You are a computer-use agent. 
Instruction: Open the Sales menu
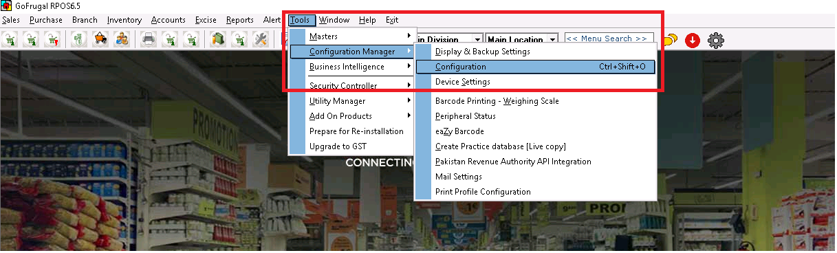tap(11, 20)
